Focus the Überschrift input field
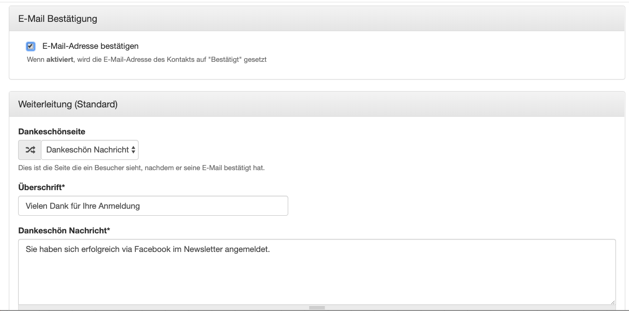 153,205
